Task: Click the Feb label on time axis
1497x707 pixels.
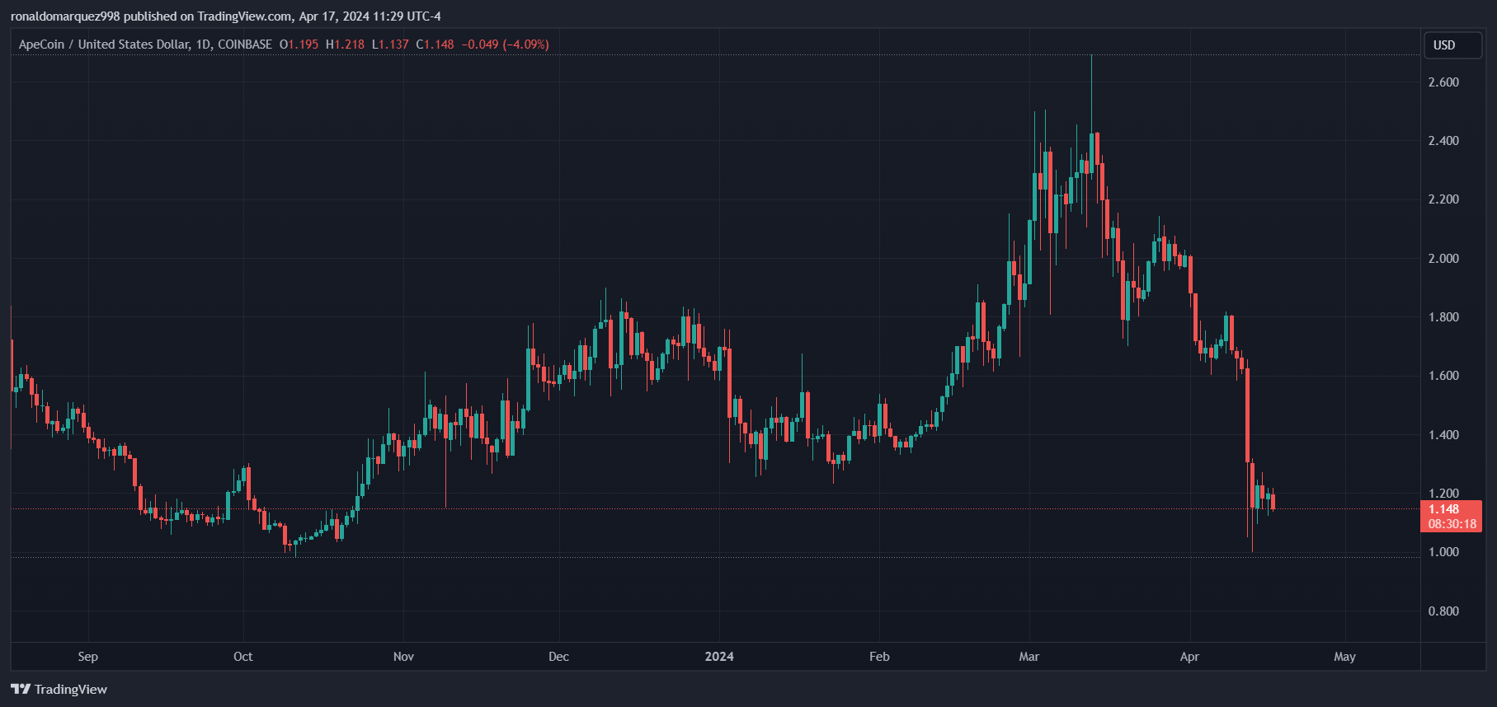Action: coord(879,657)
